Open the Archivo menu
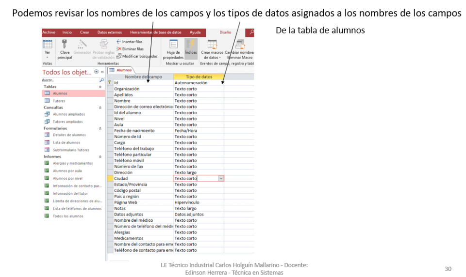 [49, 32]
